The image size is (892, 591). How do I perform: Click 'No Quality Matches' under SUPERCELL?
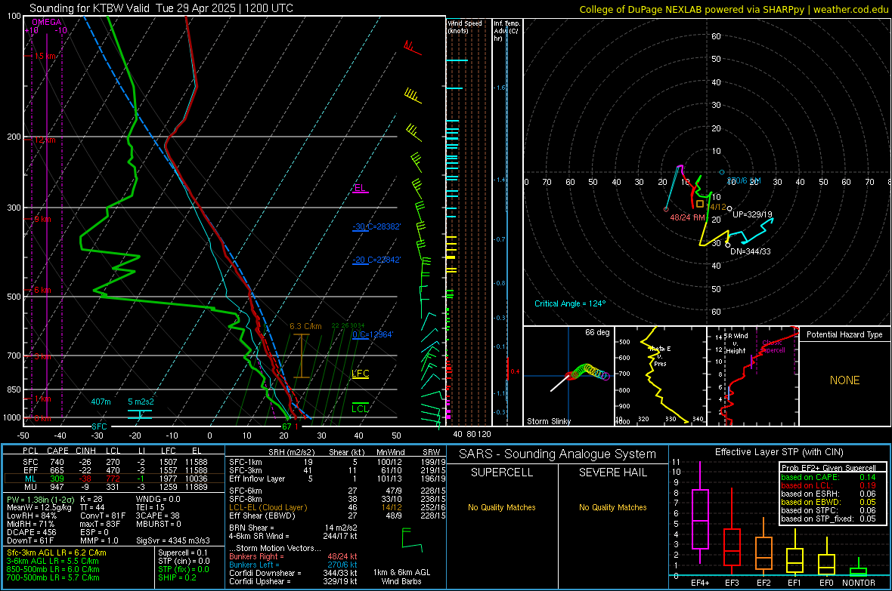pos(502,507)
